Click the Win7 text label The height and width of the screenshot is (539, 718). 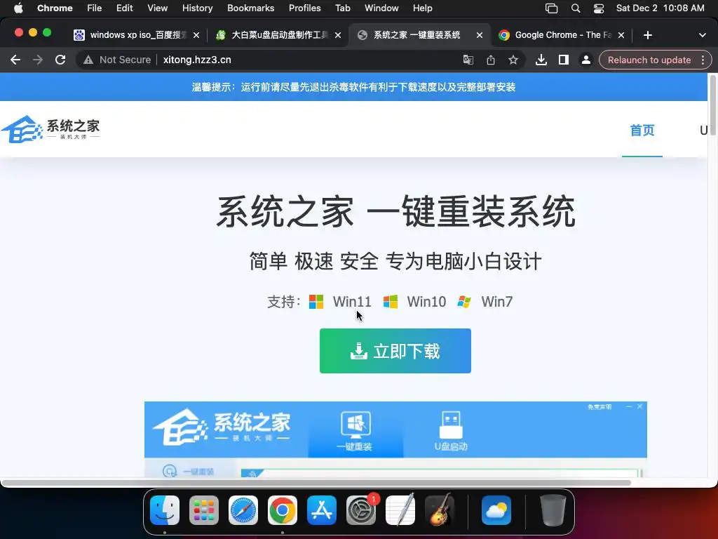497,302
